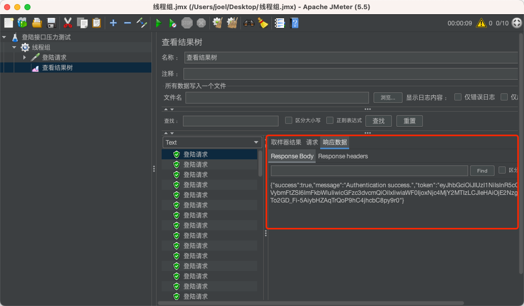Collapse the 线程组 tree node
Screen dimensions: 524x306
click(14, 47)
